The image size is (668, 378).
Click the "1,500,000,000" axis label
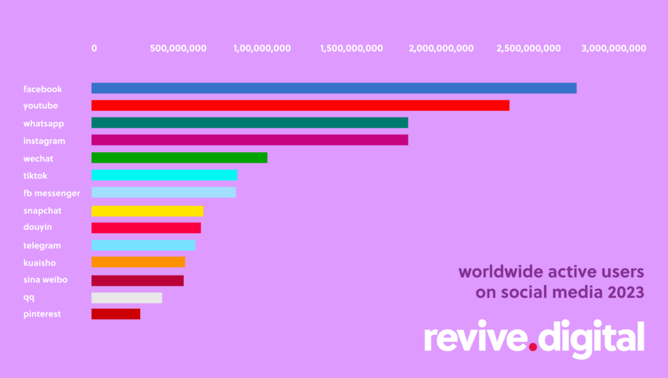pos(352,48)
